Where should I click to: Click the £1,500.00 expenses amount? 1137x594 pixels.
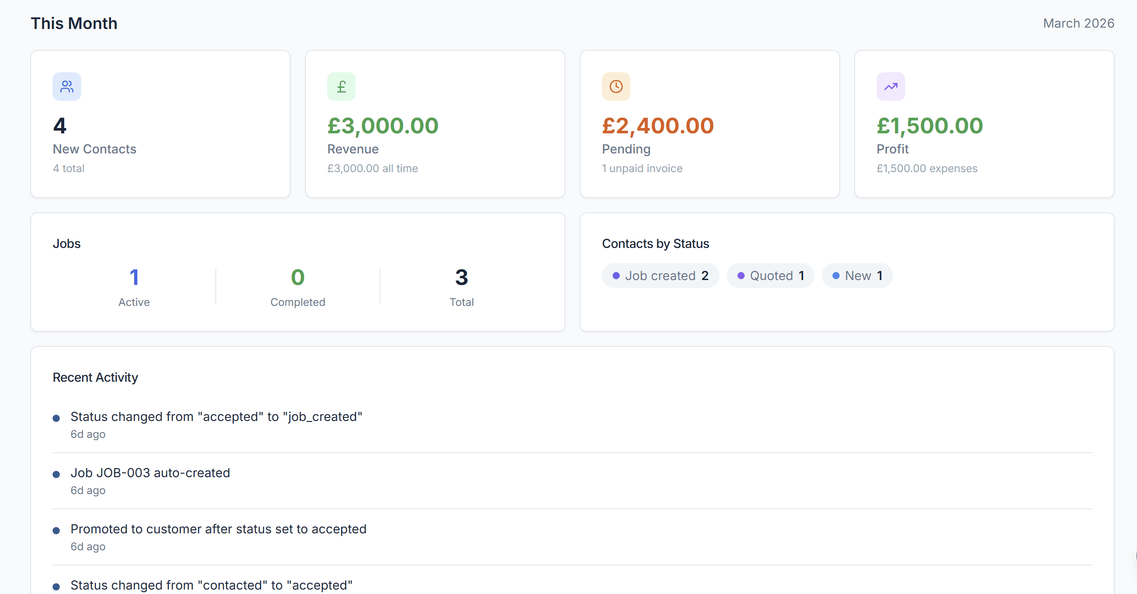(x=927, y=169)
